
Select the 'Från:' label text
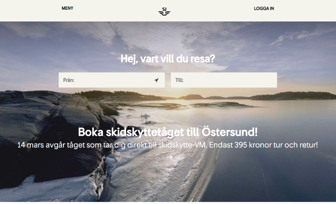[69, 80]
